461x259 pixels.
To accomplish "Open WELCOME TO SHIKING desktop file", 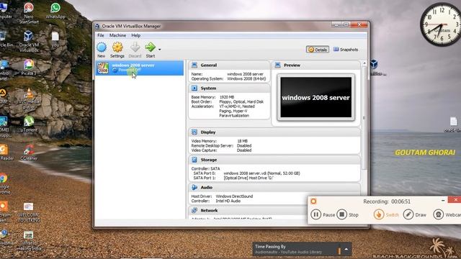I will pyautogui.click(x=29, y=212).
